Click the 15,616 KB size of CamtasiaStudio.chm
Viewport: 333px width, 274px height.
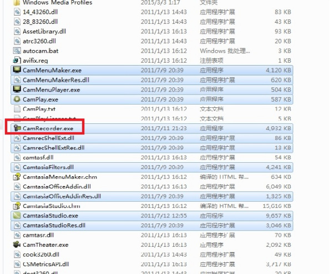tap(277, 206)
